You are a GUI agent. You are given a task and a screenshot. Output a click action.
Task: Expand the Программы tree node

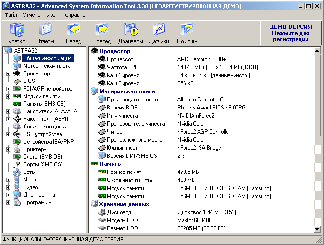tap(8, 202)
